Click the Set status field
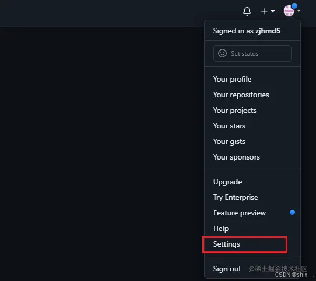Viewport: 316px width, 281px height. tap(252, 54)
